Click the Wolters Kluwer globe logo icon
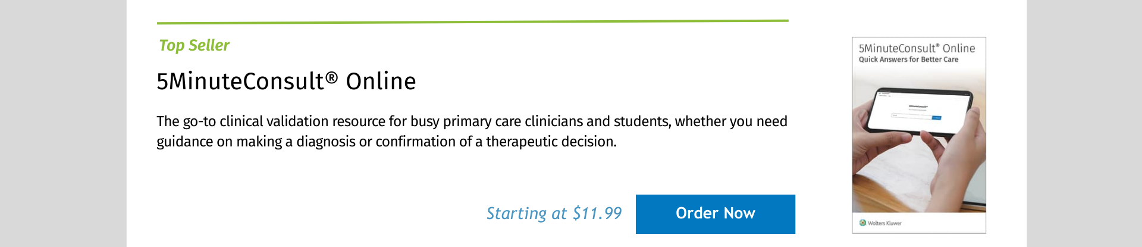 coord(862,223)
